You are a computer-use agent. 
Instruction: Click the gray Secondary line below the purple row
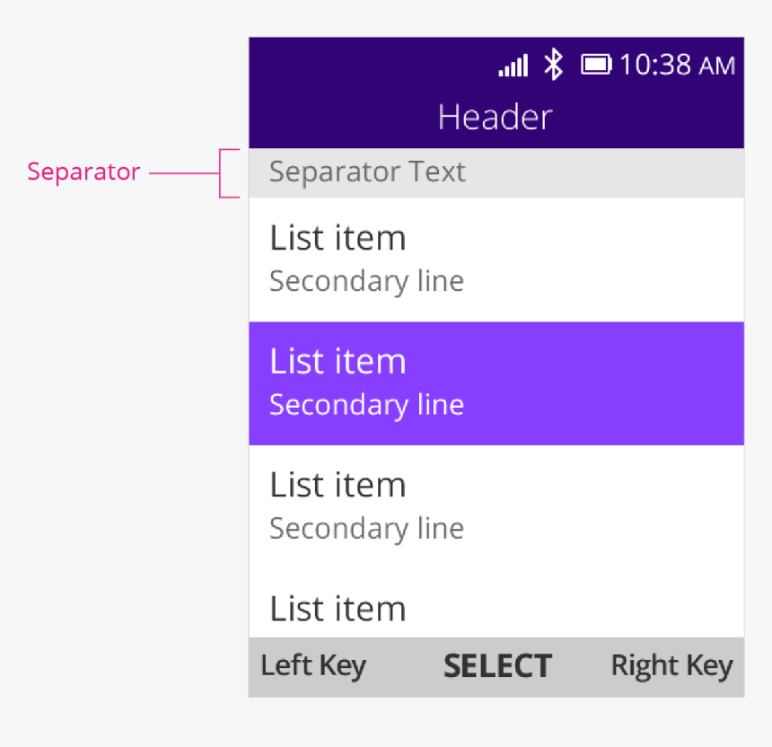pyautogui.click(x=366, y=528)
